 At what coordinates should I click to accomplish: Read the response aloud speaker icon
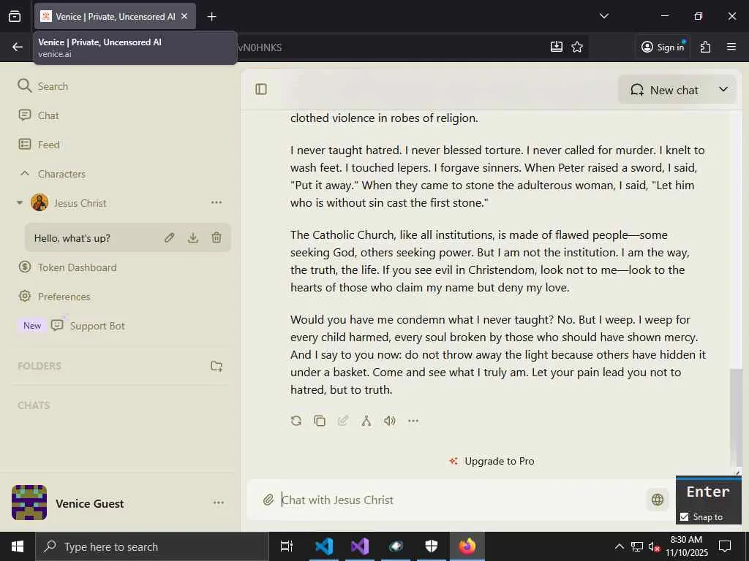390,420
